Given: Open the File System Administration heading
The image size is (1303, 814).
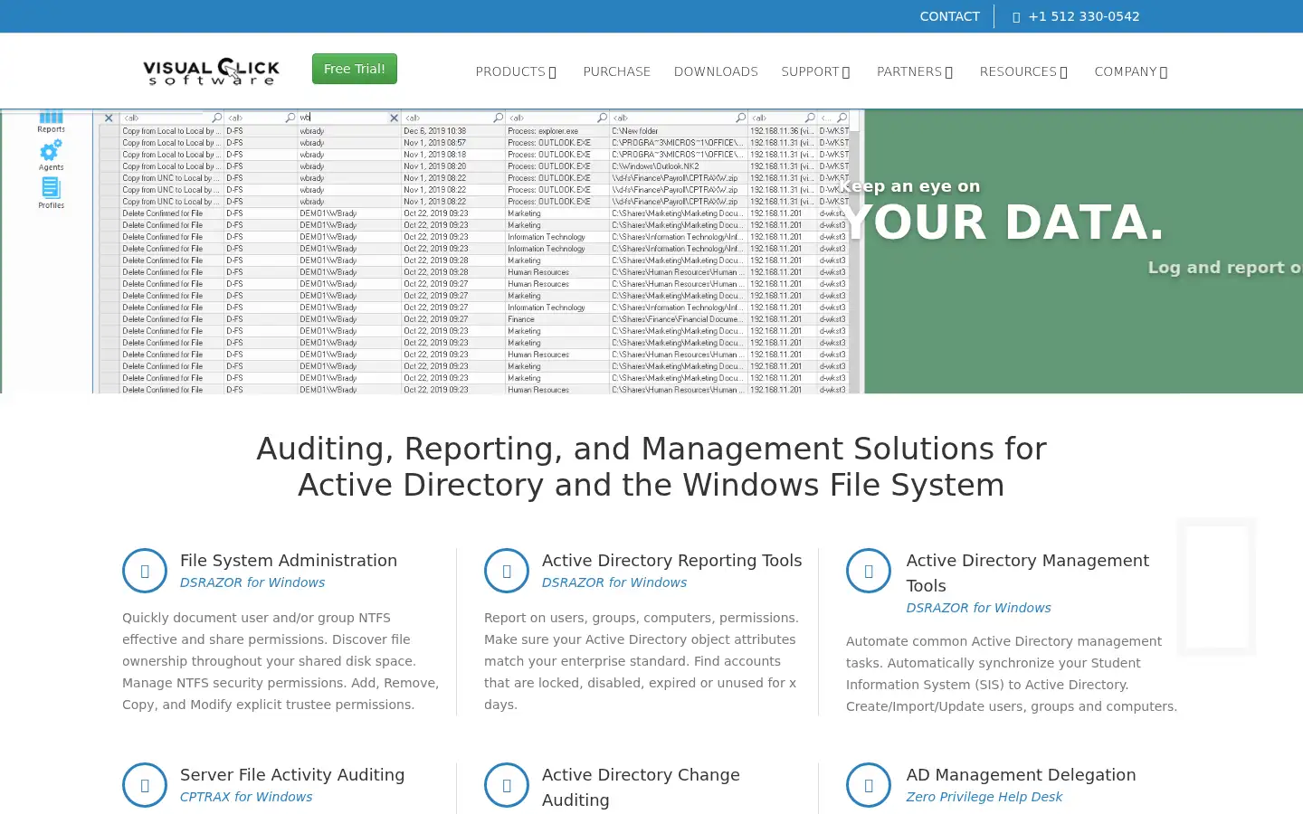Looking at the screenshot, I should click(289, 561).
